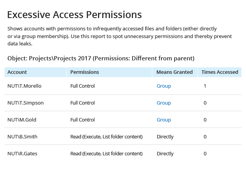Select the NUT\T.Morello account cell
Screen dimensions: 246x173
(25, 86)
